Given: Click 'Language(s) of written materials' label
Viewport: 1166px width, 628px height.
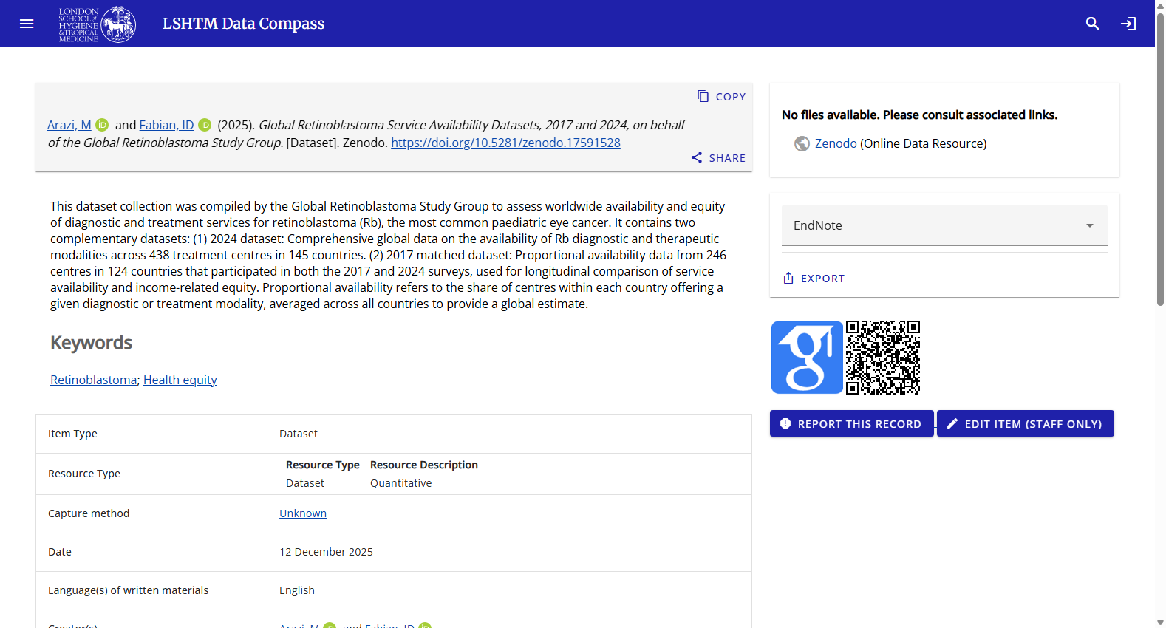Looking at the screenshot, I should tap(129, 590).
